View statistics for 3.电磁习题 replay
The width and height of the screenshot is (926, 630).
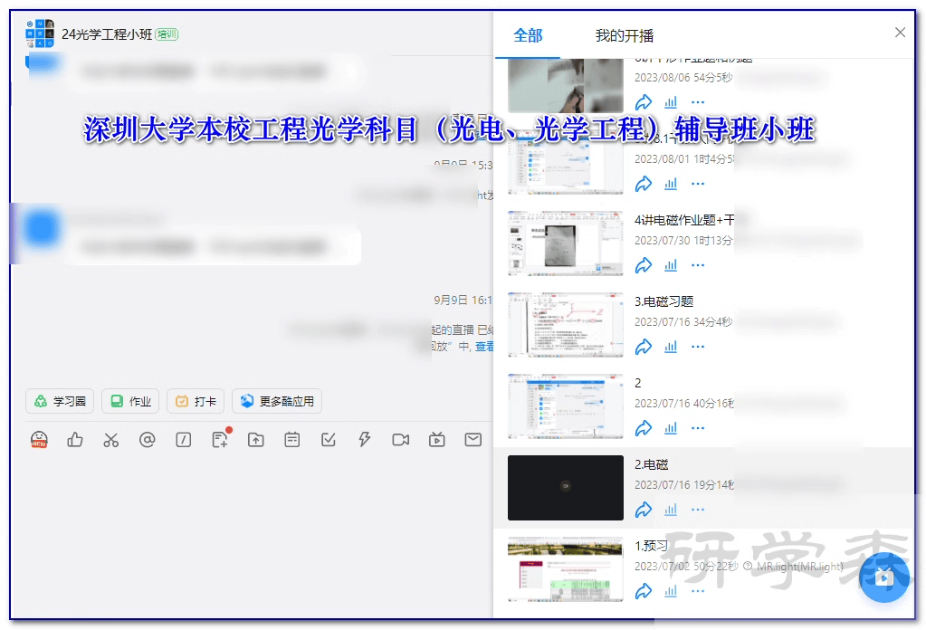(x=671, y=347)
